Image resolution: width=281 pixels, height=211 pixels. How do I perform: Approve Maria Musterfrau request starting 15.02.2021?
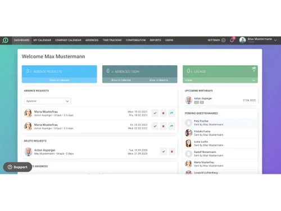155,113
